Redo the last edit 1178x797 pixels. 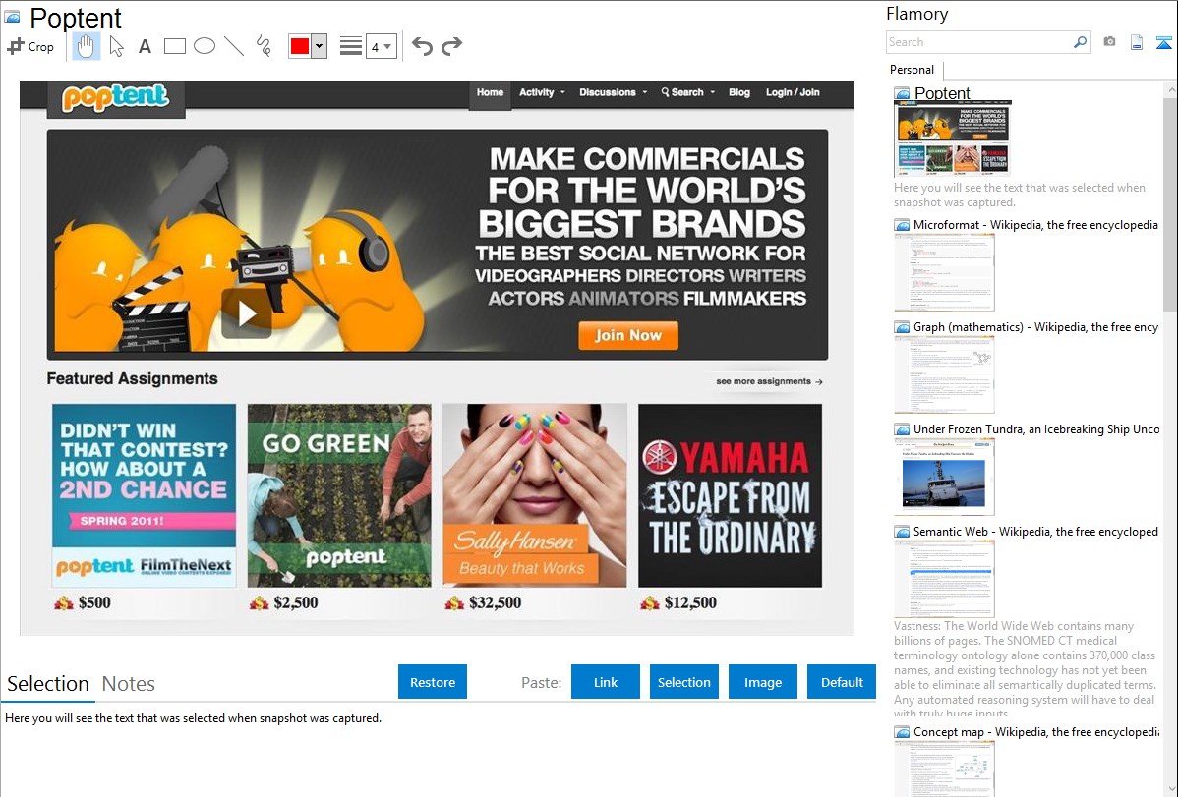(451, 46)
